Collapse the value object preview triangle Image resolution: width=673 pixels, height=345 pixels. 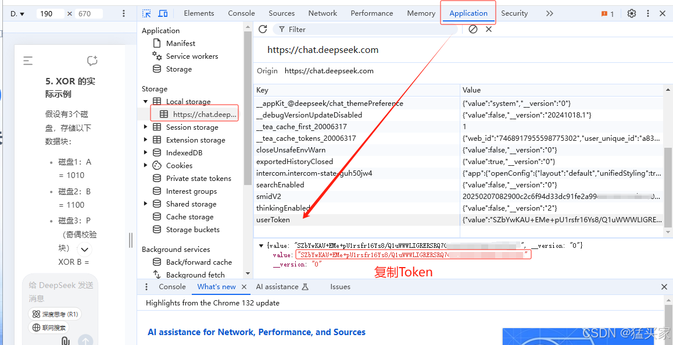pos(261,246)
